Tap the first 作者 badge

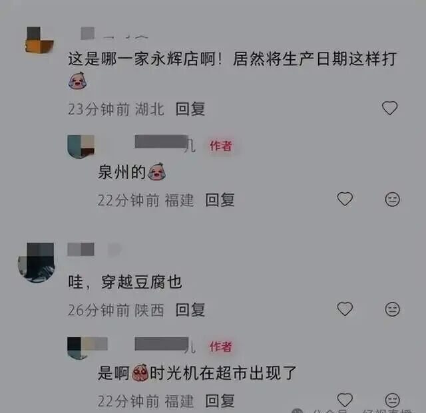(x=220, y=146)
